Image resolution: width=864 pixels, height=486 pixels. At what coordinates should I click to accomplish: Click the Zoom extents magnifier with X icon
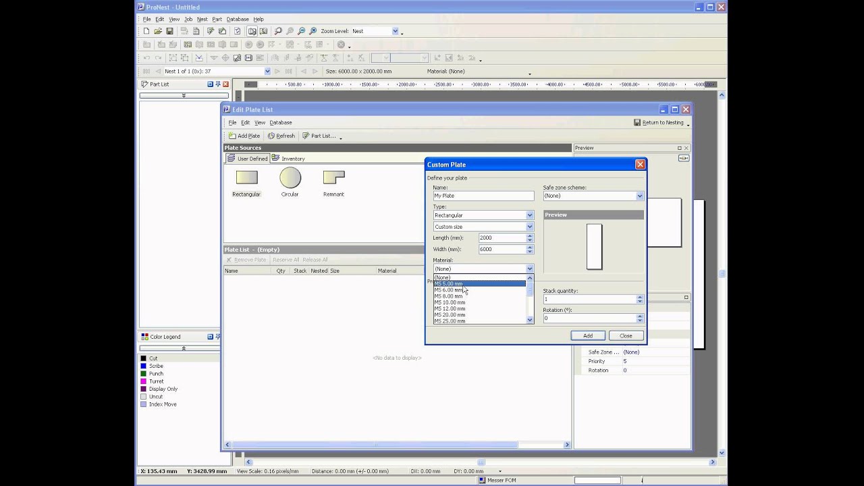[313, 31]
